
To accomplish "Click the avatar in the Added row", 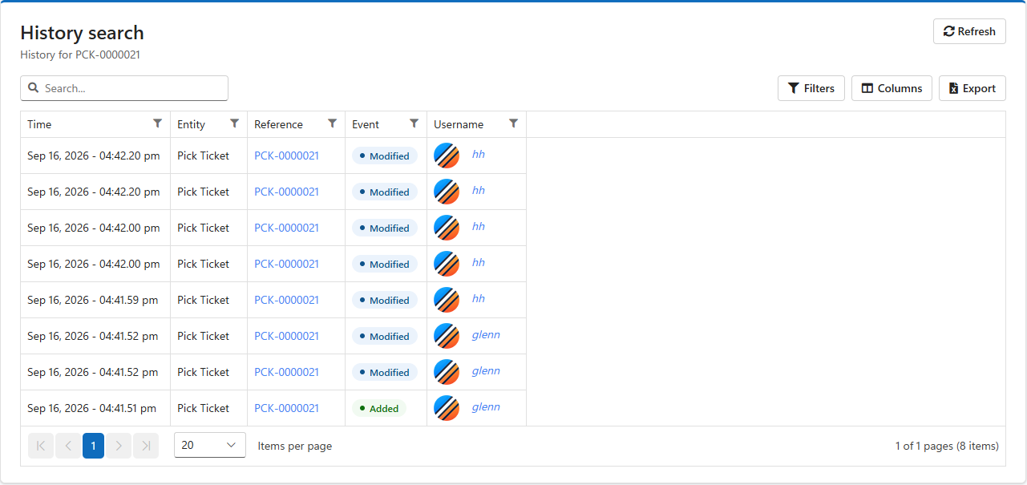I will click(x=447, y=408).
